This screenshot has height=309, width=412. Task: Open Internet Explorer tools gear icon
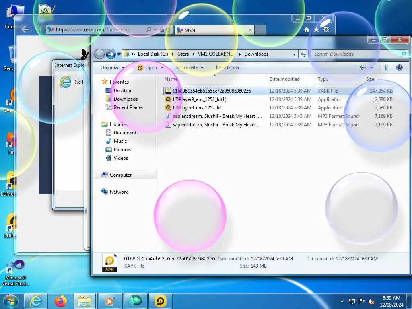[x=326, y=30]
